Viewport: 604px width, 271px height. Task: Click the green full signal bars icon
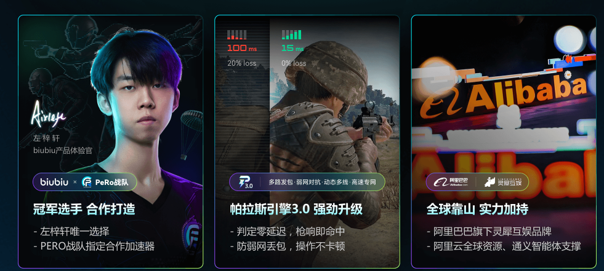(x=291, y=35)
